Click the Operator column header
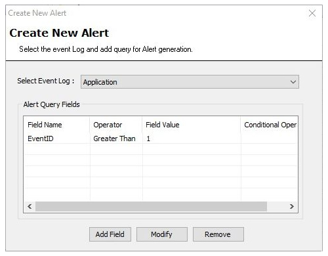Viewport: 328px width, 256px height. (x=116, y=125)
